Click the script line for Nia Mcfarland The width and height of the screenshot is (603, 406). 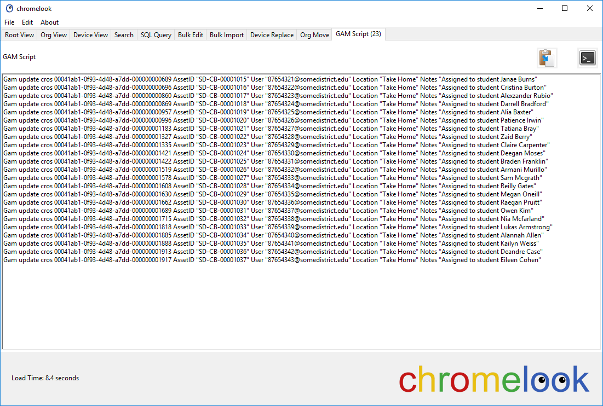274,219
